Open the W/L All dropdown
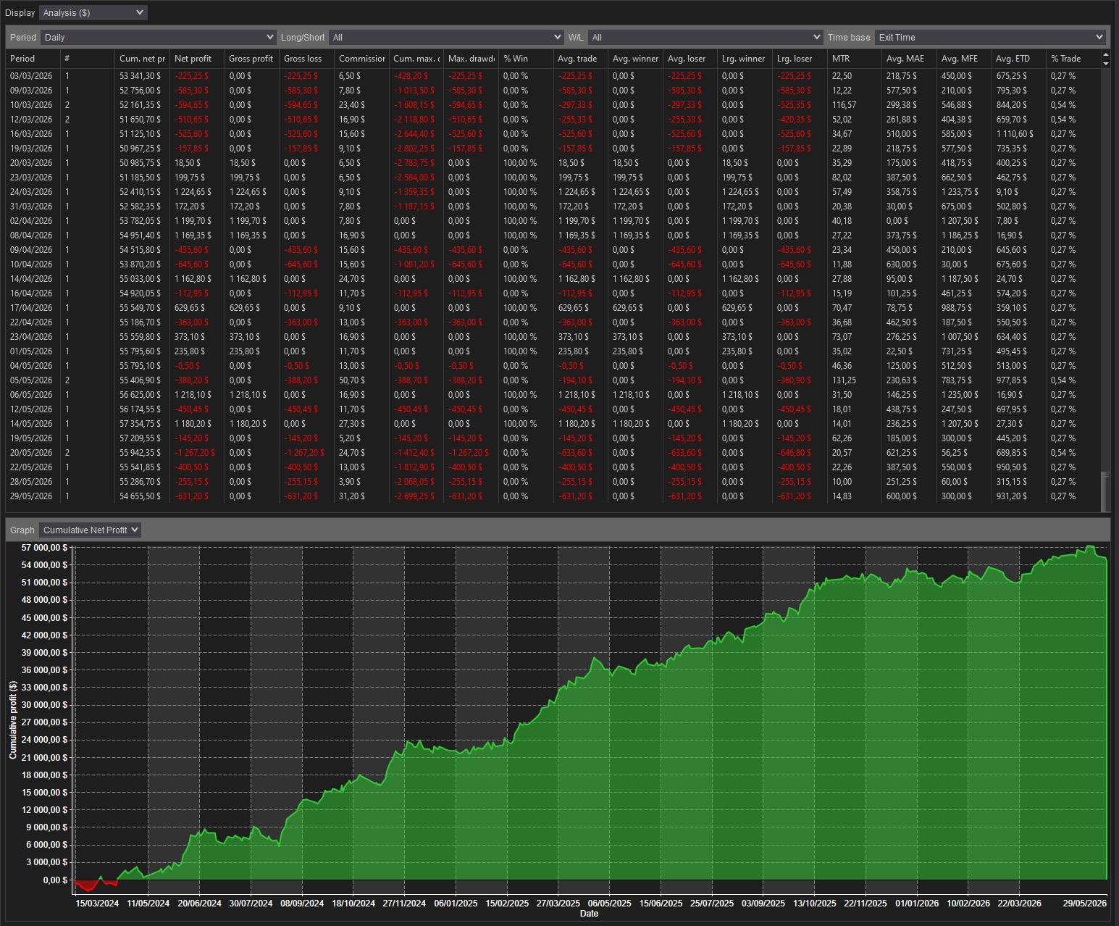Screen dimensions: 1119x926 pyautogui.click(x=705, y=38)
